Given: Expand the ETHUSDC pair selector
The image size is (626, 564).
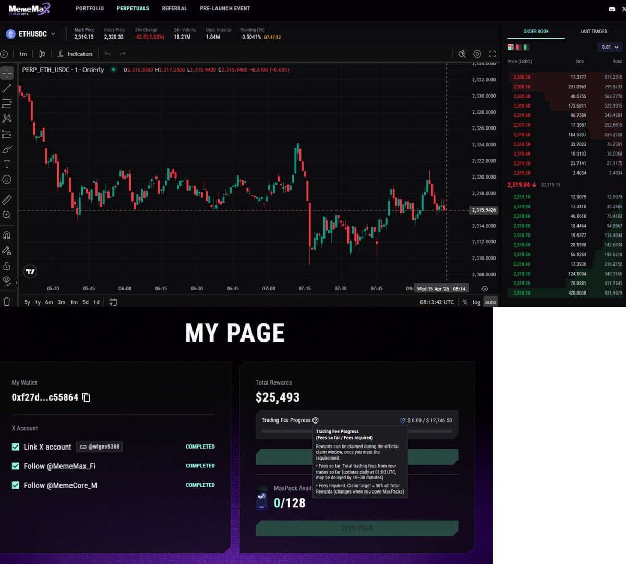Looking at the screenshot, I should click(x=31, y=34).
